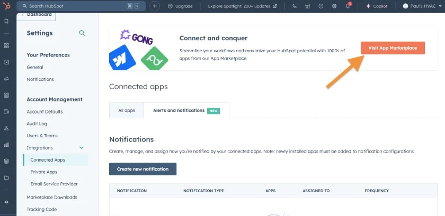Click the Breeze sparkle icon at rail bottom
The height and width of the screenshot is (216, 445).
tap(6, 202)
